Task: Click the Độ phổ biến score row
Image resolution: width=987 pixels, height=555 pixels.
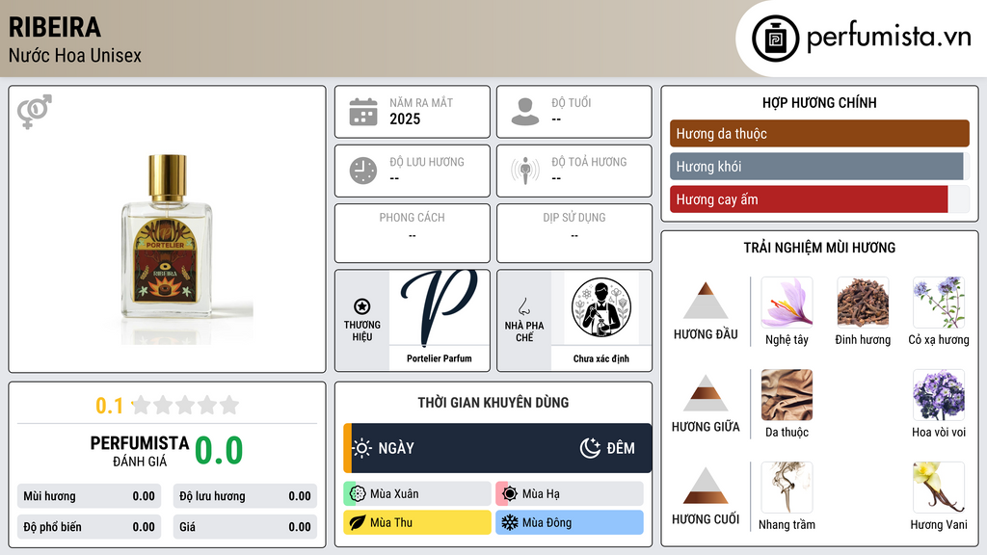Action: [x=89, y=527]
